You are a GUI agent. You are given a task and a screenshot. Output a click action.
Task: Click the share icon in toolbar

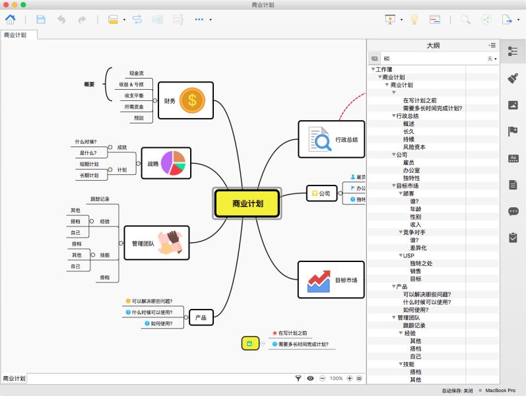(486, 19)
